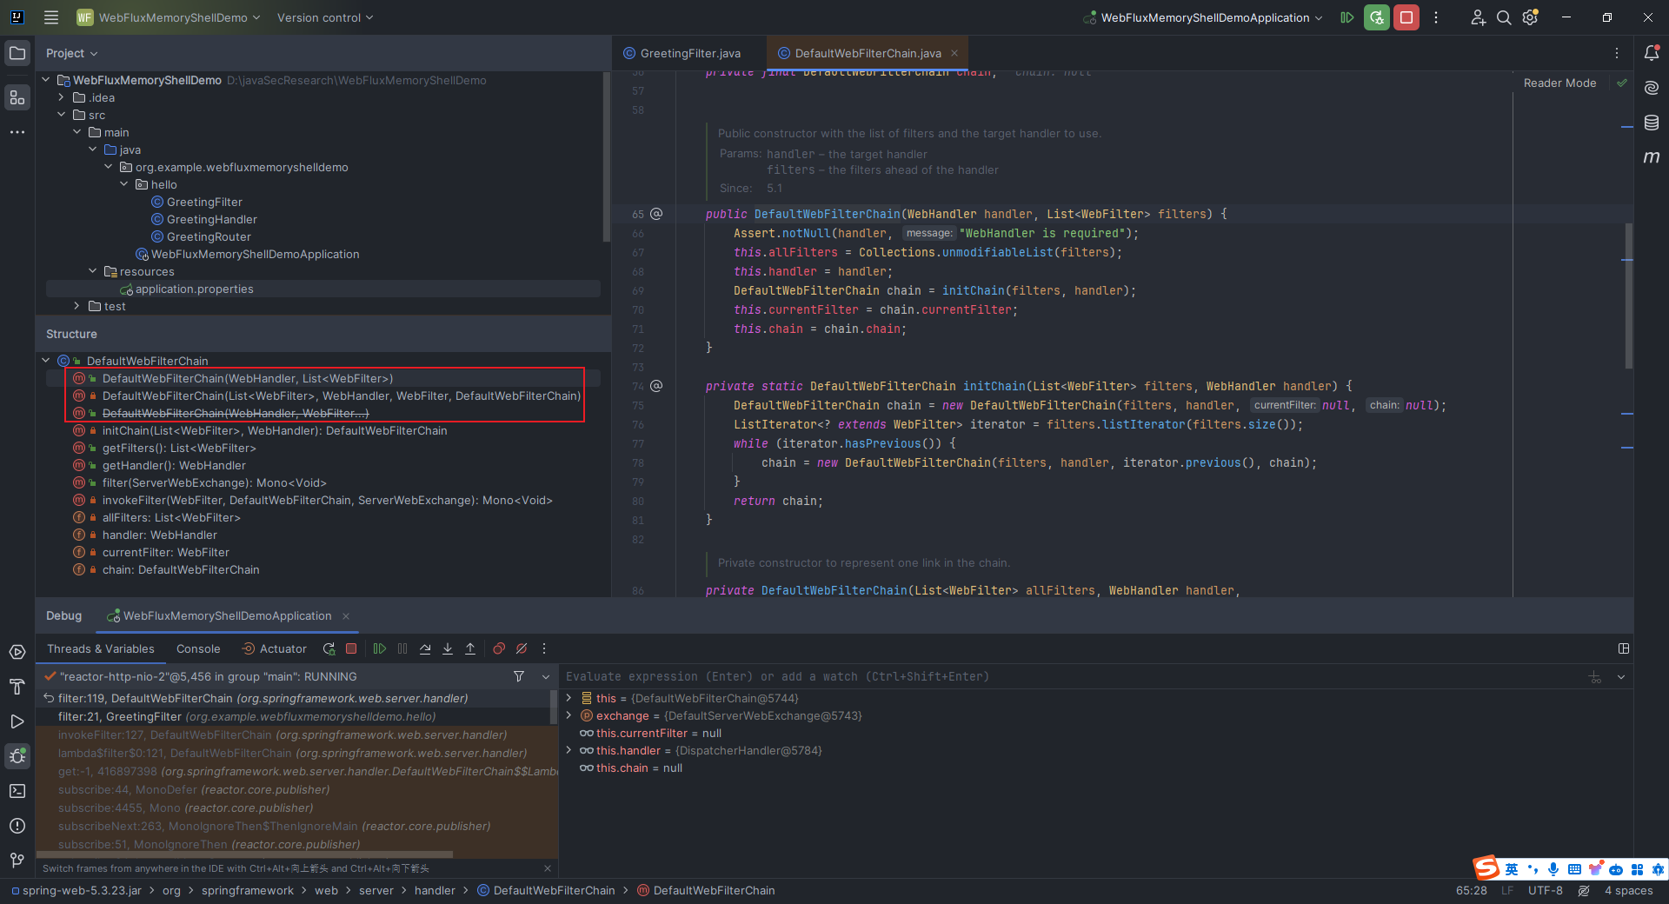Toggle Reader Mode in the editor
This screenshot has width=1669, height=904.
1559,83
